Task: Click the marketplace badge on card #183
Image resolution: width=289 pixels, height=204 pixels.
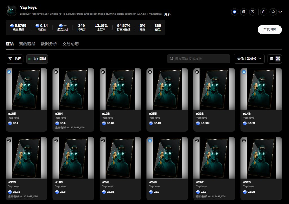Action: (x=56, y=140)
